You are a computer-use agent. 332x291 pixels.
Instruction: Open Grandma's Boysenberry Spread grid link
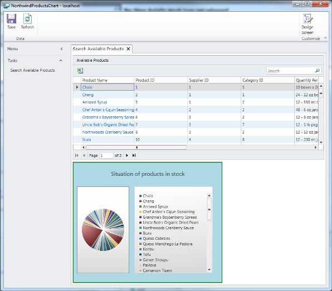point(108,117)
